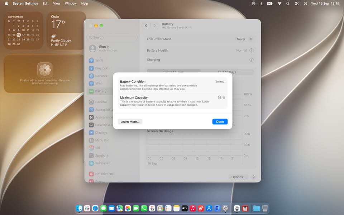Open the Edit menu

pos(46,4)
